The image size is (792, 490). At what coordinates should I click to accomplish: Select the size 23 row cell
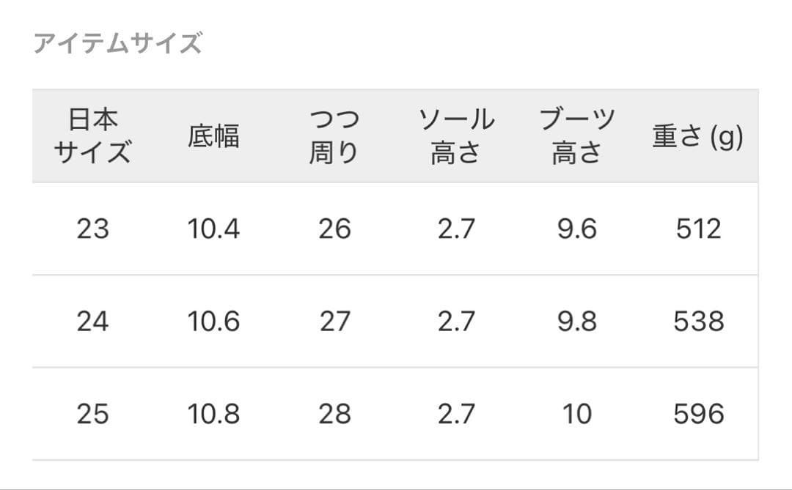point(92,229)
